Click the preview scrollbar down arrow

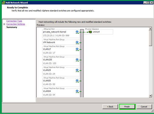point(150,96)
